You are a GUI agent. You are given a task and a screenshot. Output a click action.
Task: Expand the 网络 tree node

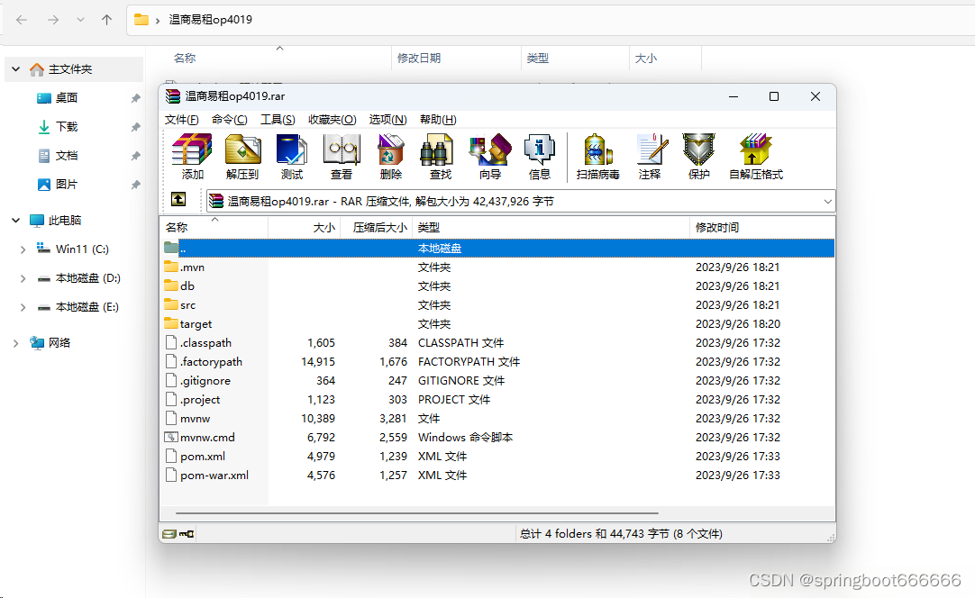(16, 343)
